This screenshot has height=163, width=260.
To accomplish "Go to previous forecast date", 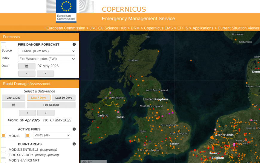I will click(x=27, y=74).
